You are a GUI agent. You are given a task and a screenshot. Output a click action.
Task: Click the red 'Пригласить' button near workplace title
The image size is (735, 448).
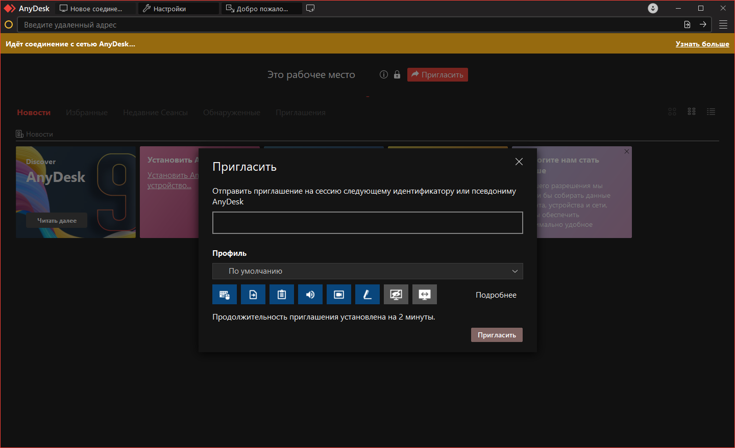click(x=437, y=75)
